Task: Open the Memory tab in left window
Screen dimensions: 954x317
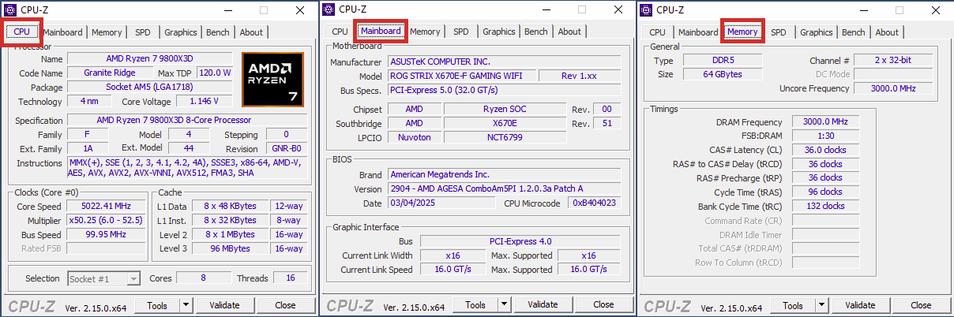Action: click(x=107, y=32)
